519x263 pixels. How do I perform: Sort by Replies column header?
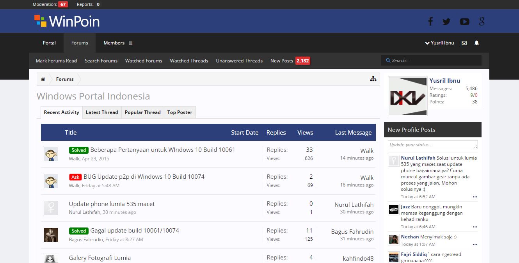(x=276, y=133)
